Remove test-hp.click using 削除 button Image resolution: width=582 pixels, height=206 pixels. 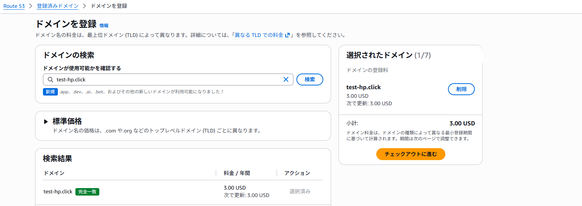tap(461, 89)
